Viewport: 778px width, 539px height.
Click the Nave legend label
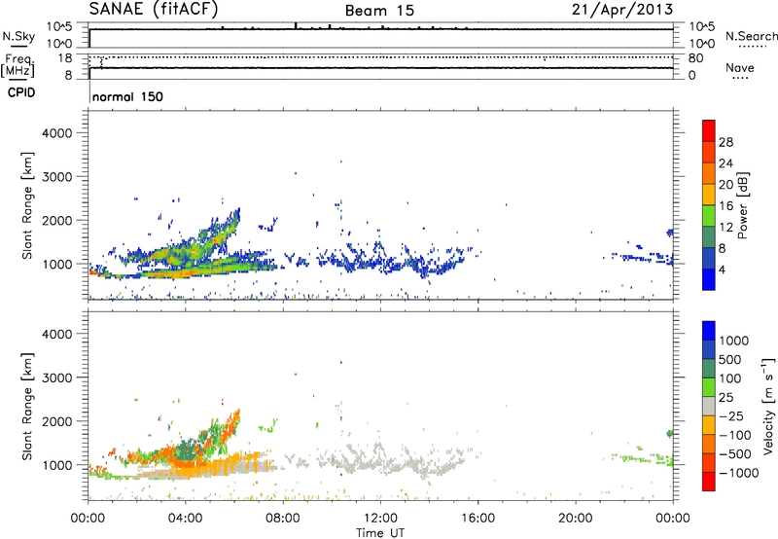(x=740, y=67)
